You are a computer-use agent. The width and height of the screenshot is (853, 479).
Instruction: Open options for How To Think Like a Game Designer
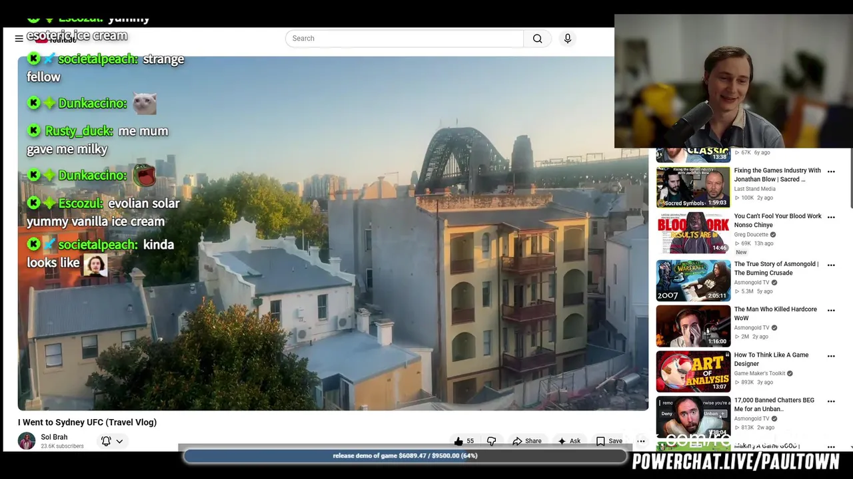(x=831, y=356)
